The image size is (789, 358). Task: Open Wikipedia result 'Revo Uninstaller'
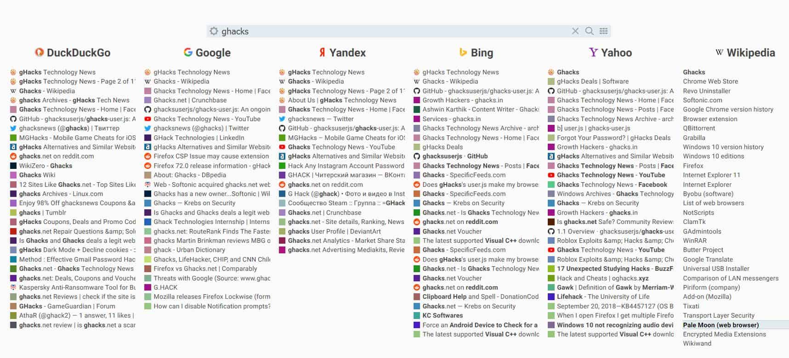click(x=706, y=91)
